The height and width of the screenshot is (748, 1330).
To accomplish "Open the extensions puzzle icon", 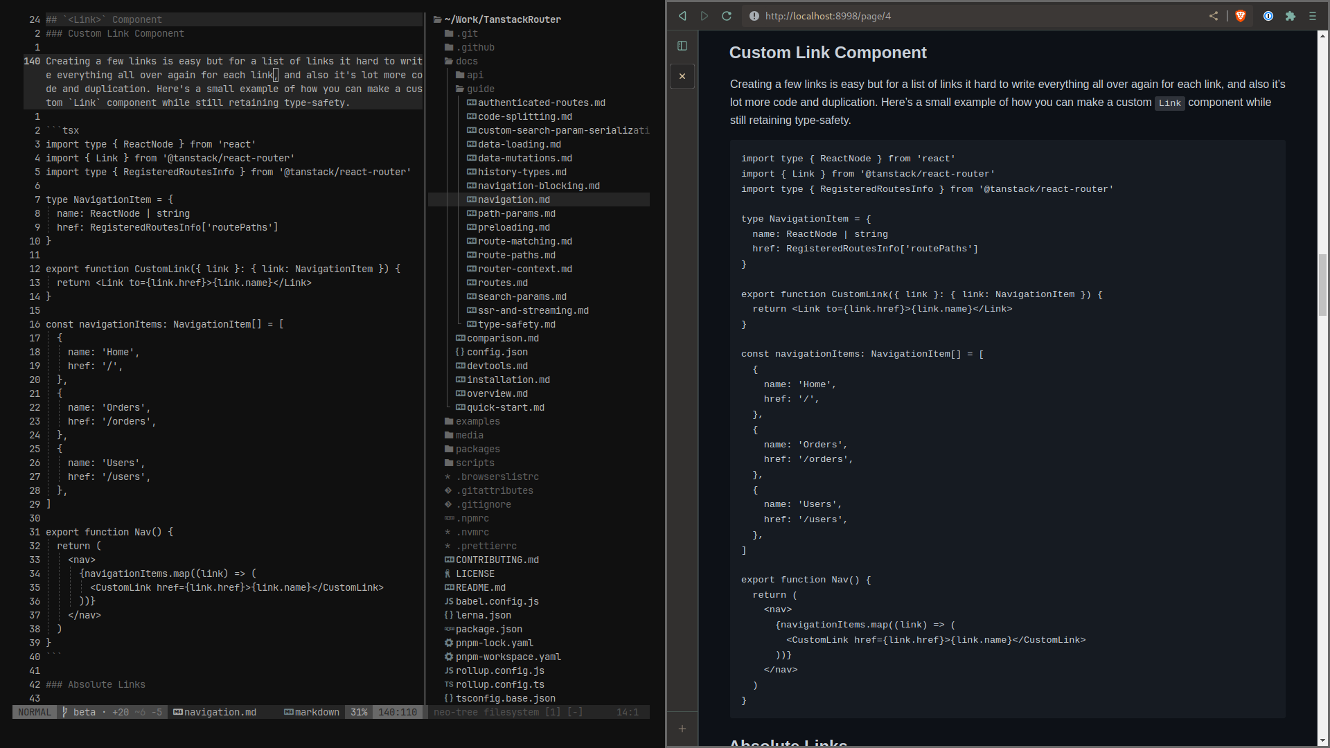I will [x=1291, y=16].
